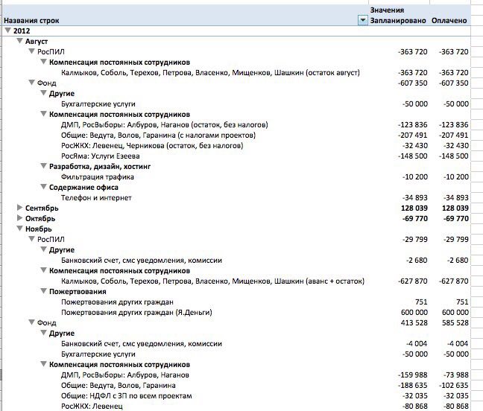
Task: Select the Октябрь row label
Action: click(40, 219)
